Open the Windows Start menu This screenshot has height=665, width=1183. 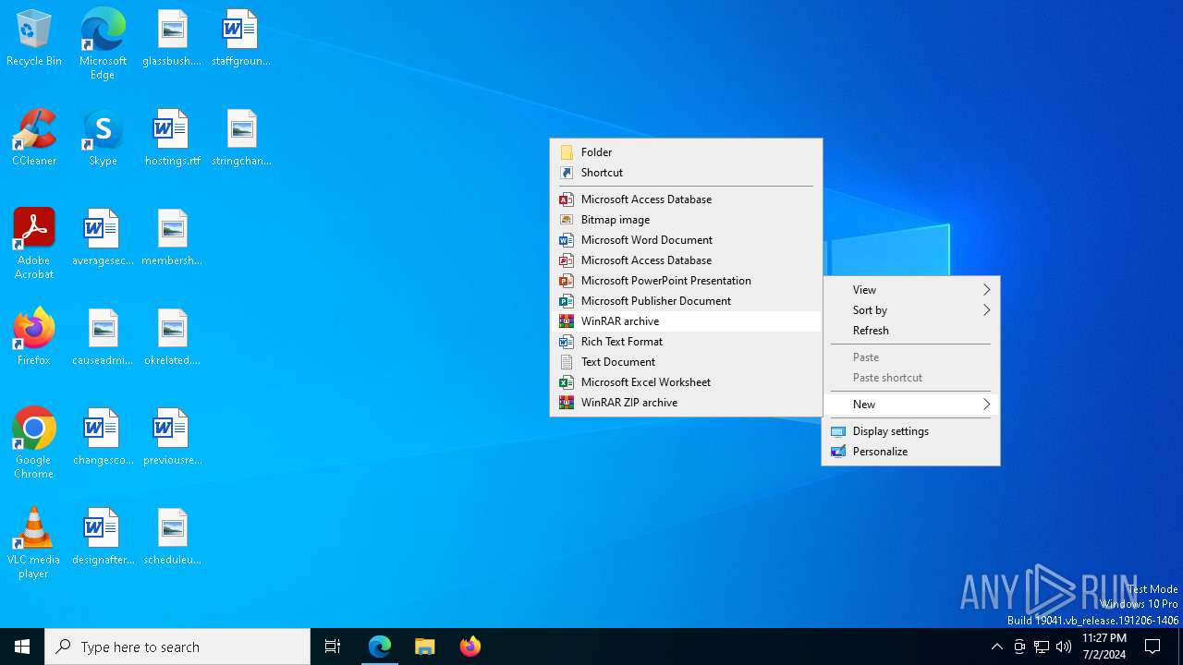tap(22, 647)
